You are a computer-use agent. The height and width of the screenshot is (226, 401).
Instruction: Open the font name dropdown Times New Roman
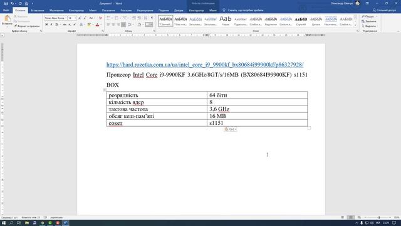[x=66, y=18]
